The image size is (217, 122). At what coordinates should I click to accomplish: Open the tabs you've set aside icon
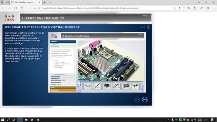click(x=2, y=2)
